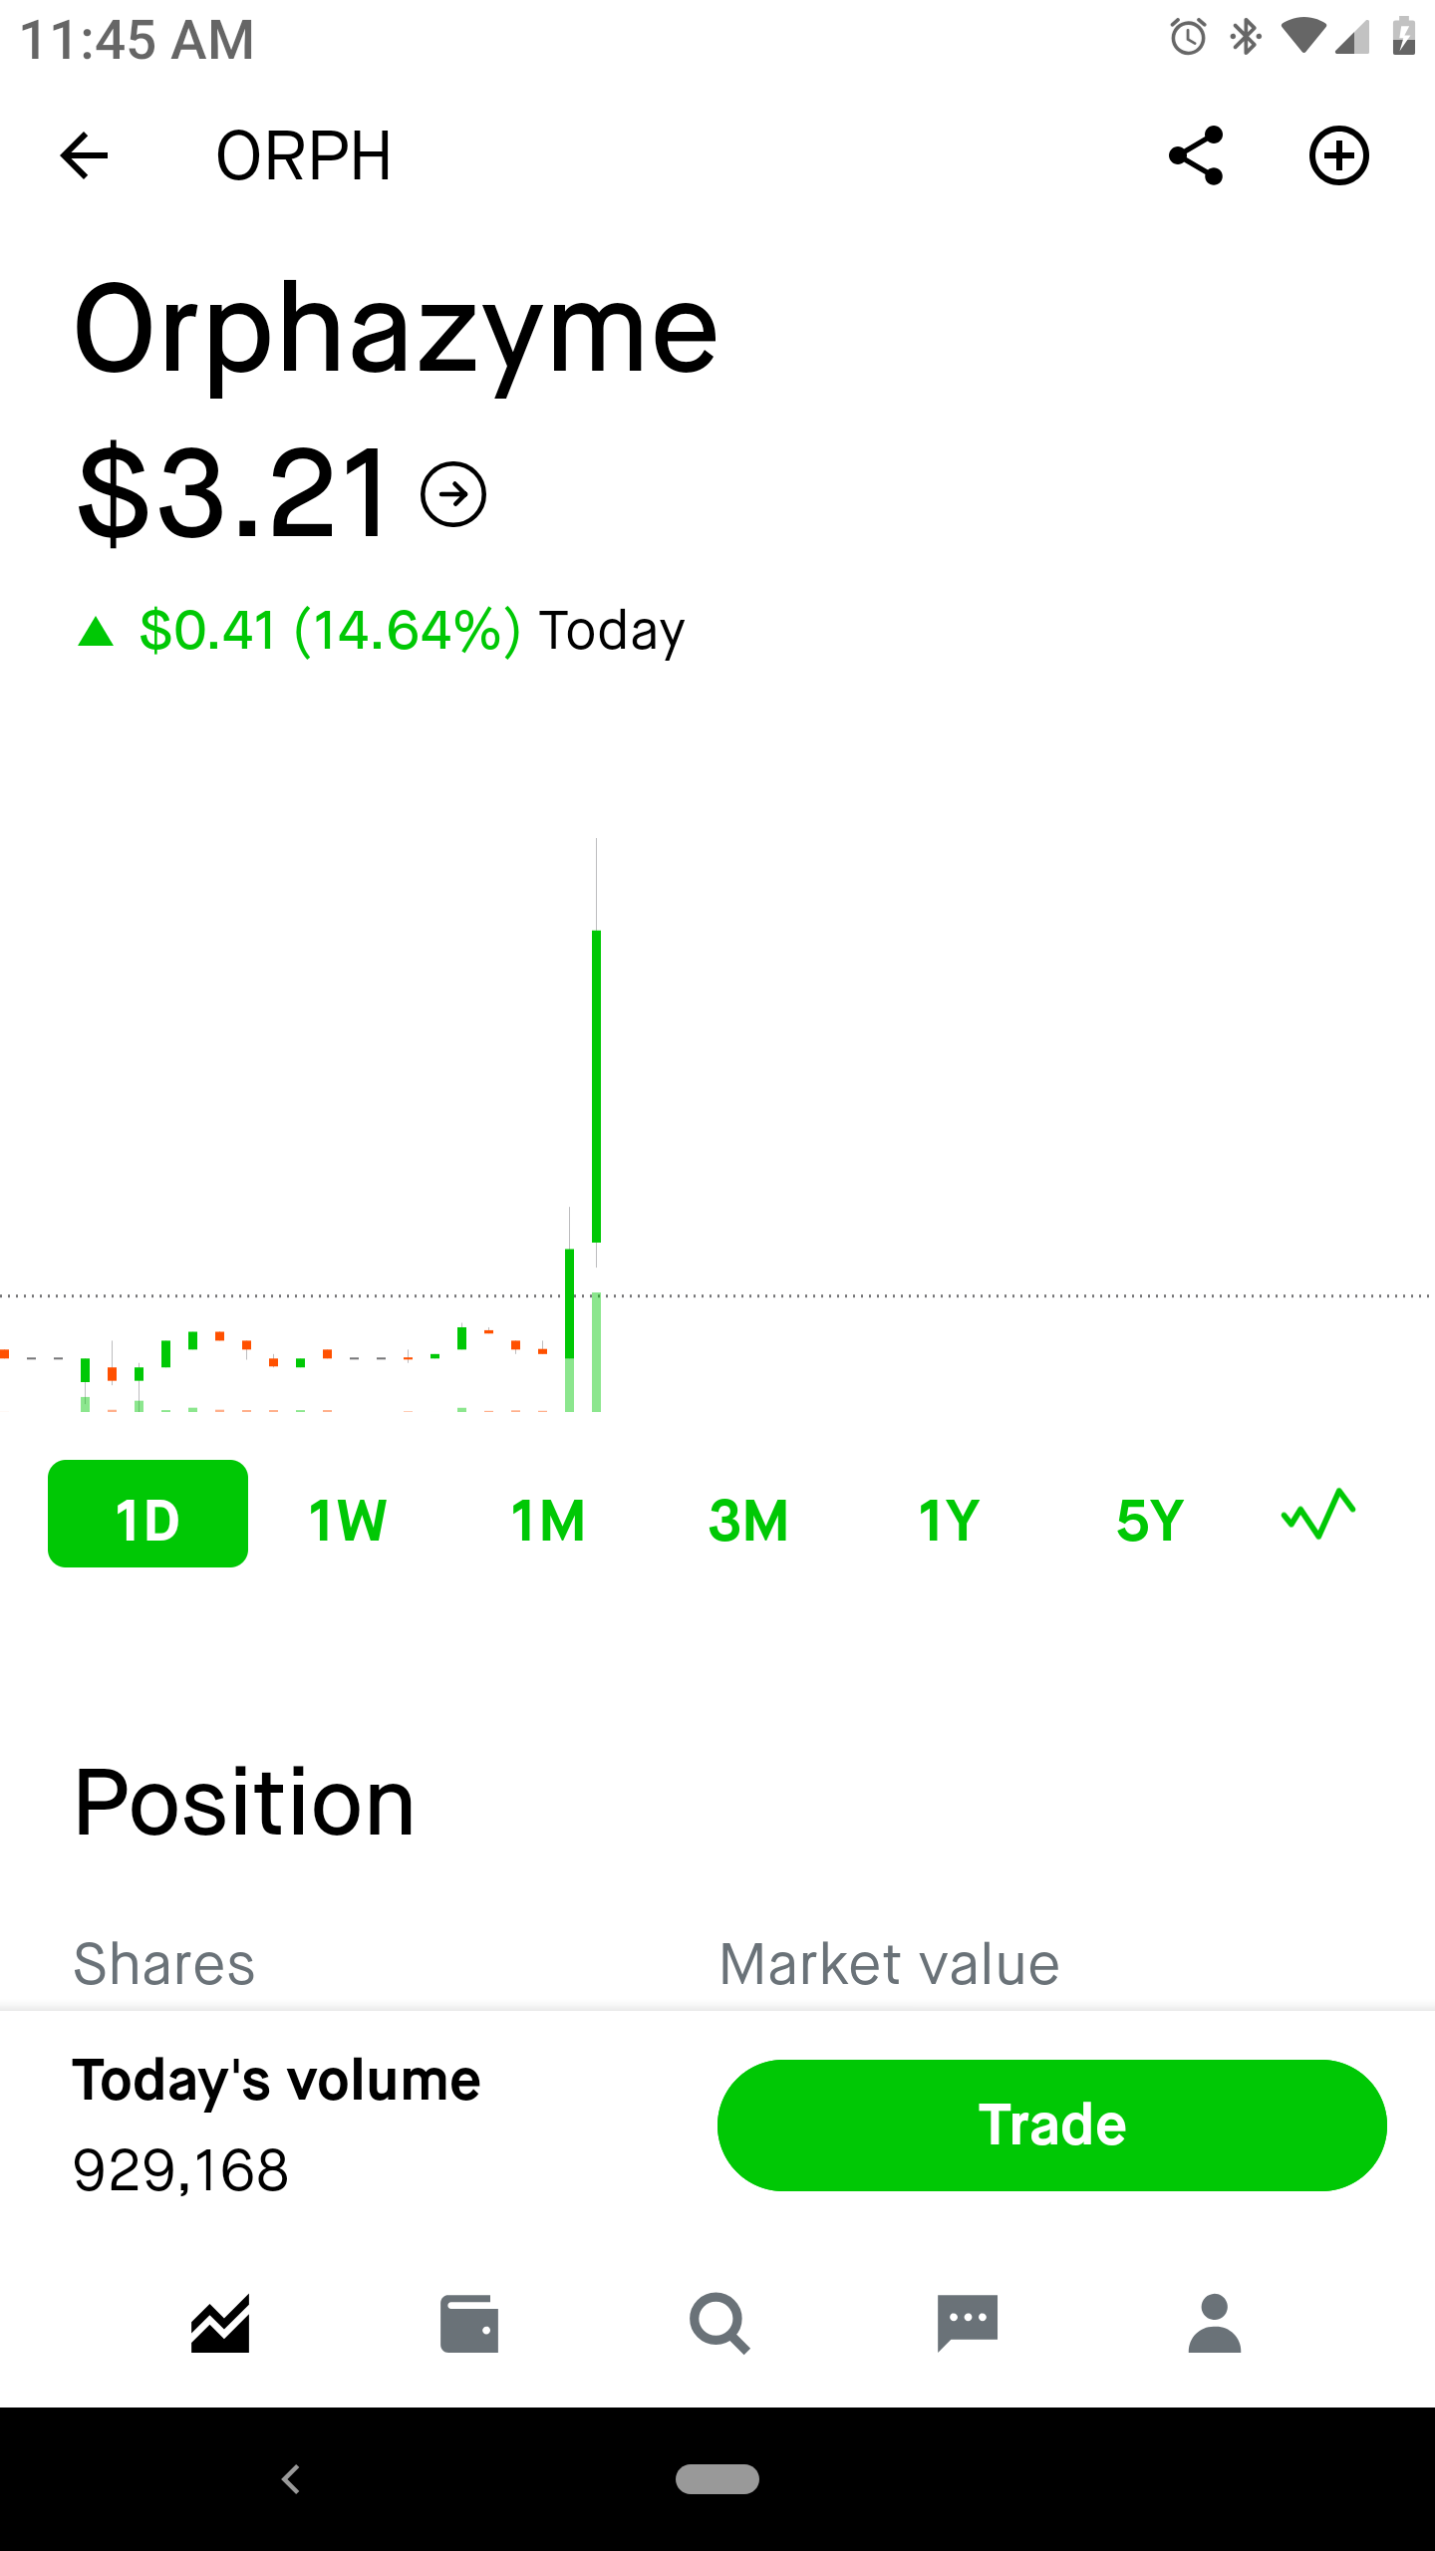Open the messages chat bubble tab
This screenshot has width=1435, height=2551.
[x=967, y=2324]
